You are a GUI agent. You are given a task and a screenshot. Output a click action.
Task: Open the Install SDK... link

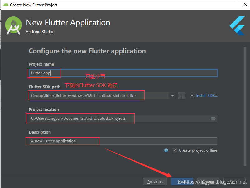pos(207,96)
